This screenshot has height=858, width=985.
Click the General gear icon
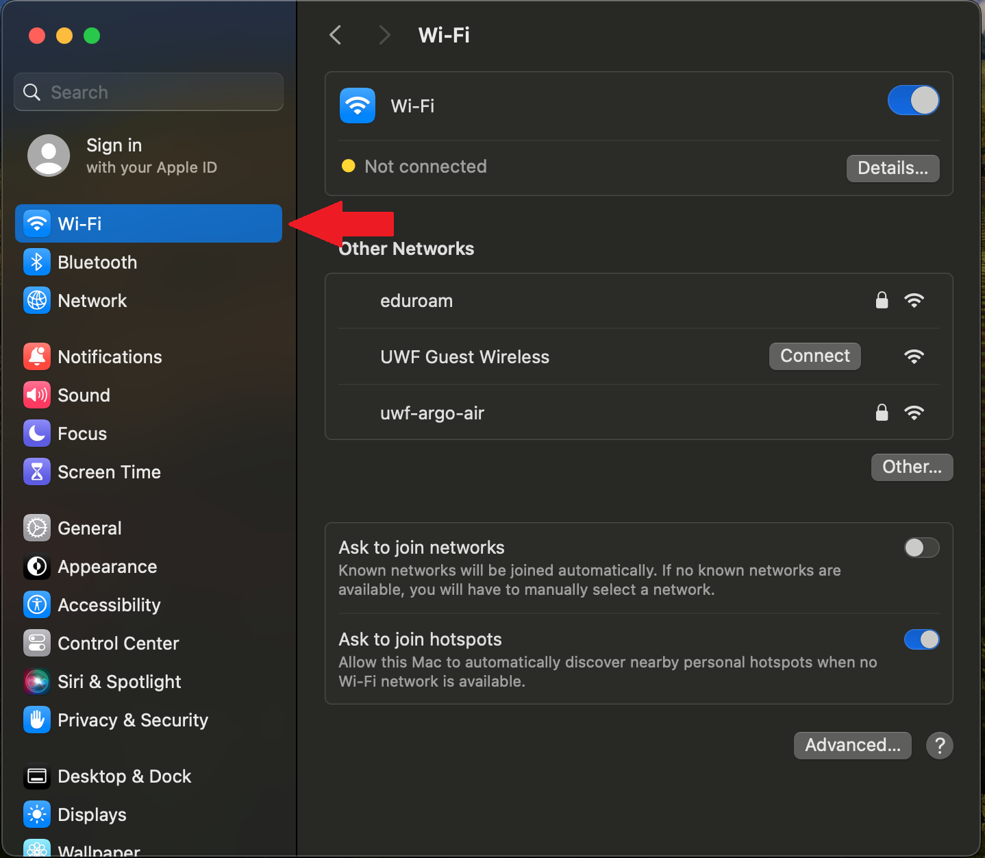tap(37, 528)
